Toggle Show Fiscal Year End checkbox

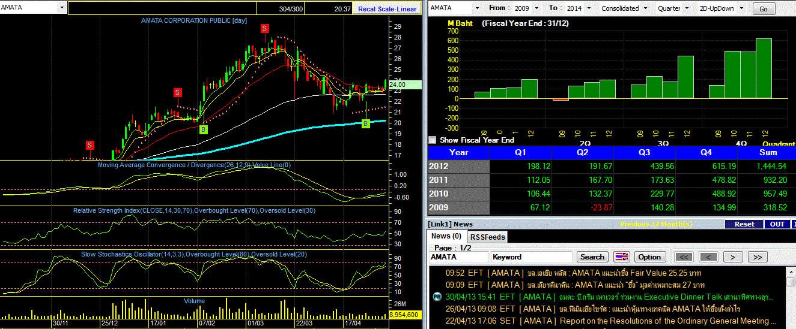coord(432,140)
